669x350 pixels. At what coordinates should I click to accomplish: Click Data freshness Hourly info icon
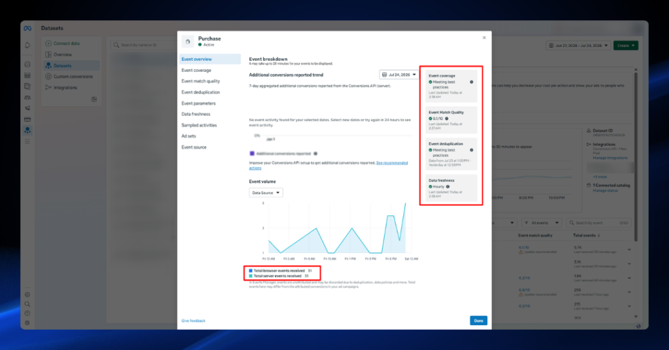pos(448,186)
